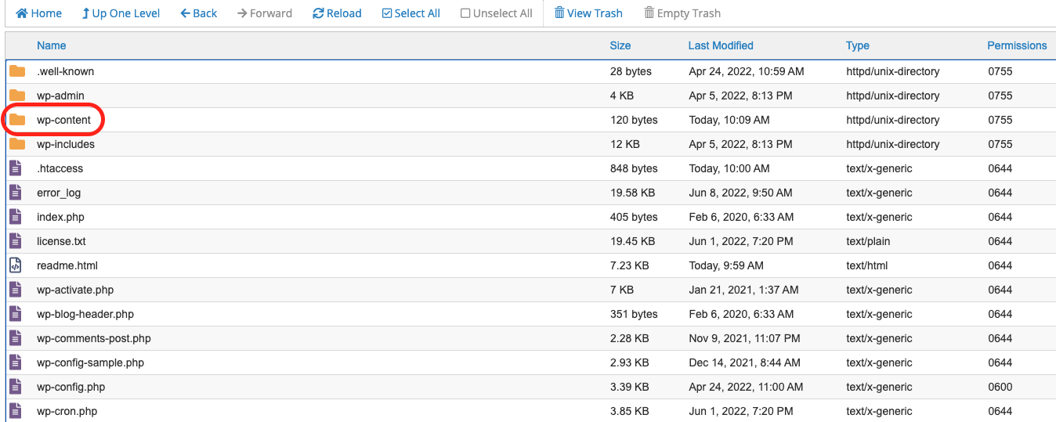Click the wp-content folder icon
Image resolution: width=1056 pixels, height=422 pixels.
(x=17, y=120)
